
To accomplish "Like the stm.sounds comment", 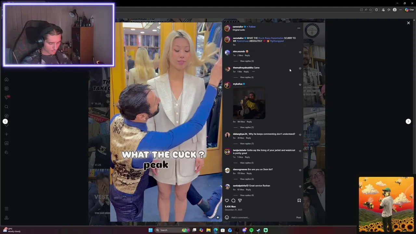I will coord(300,52).
